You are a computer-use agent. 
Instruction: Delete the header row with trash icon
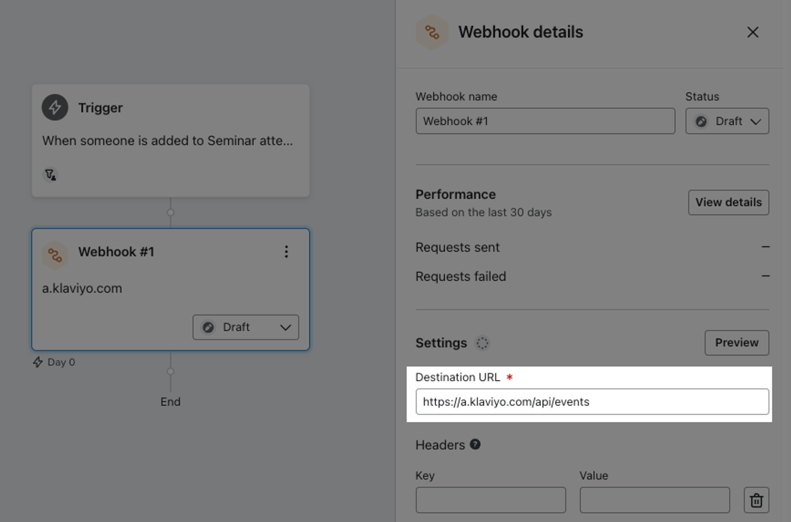(x=756, y=500)
